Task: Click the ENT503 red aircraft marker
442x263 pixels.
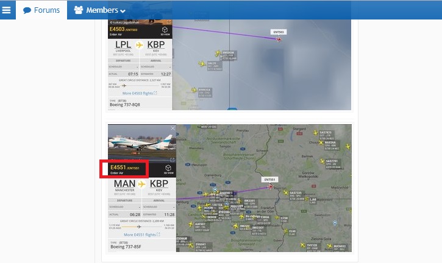Action: click(279, 40)
